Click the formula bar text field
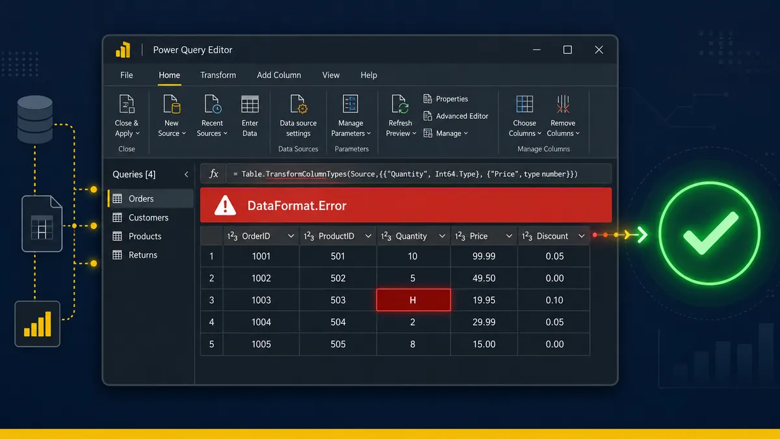Screen dimensions: 780x439 (418, 174)
